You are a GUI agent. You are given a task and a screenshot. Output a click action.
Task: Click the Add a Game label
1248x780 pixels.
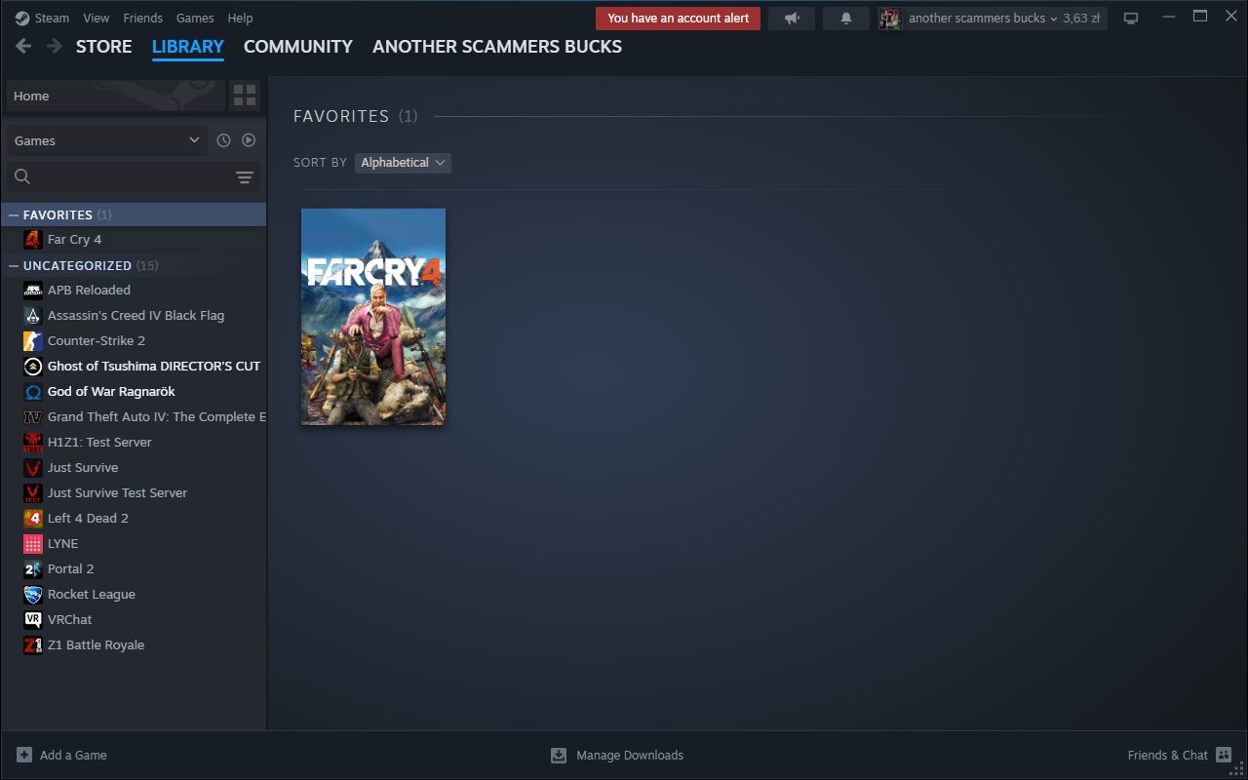point(73,755)
